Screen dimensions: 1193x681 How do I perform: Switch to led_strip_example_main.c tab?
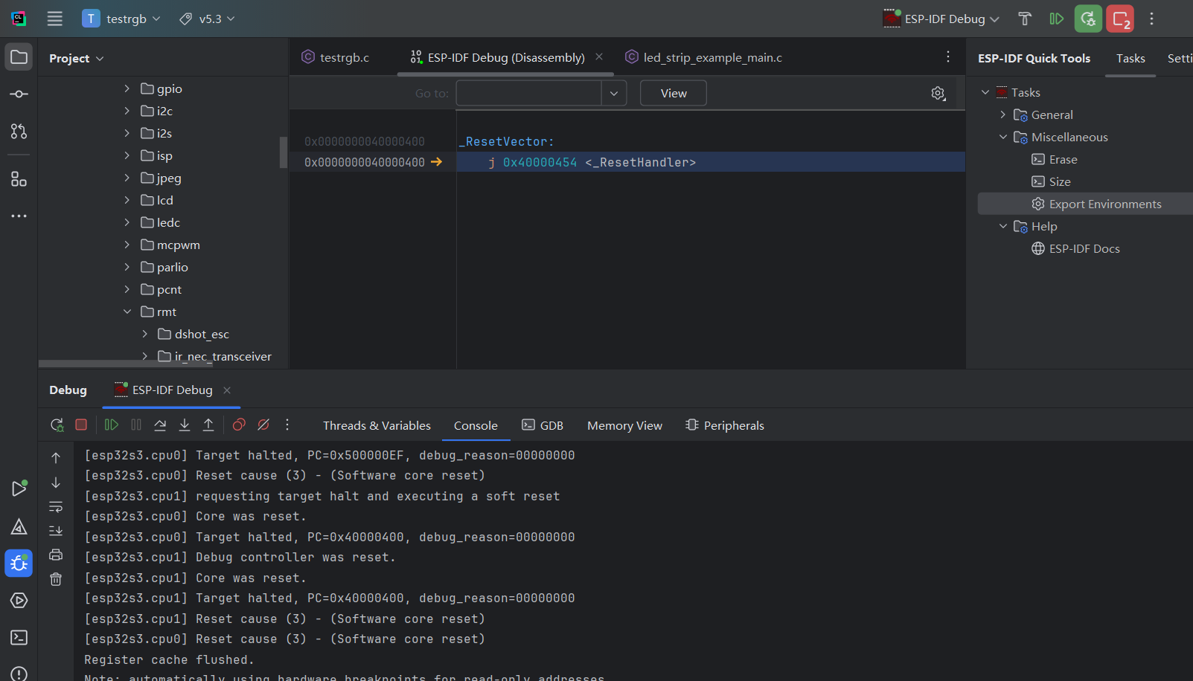tap(704, 57)
